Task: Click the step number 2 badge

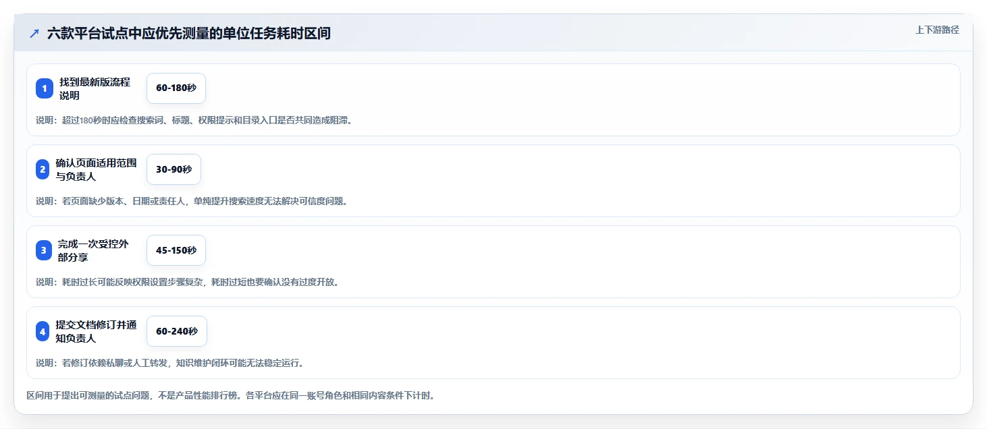Action: [x=43, y=169]
